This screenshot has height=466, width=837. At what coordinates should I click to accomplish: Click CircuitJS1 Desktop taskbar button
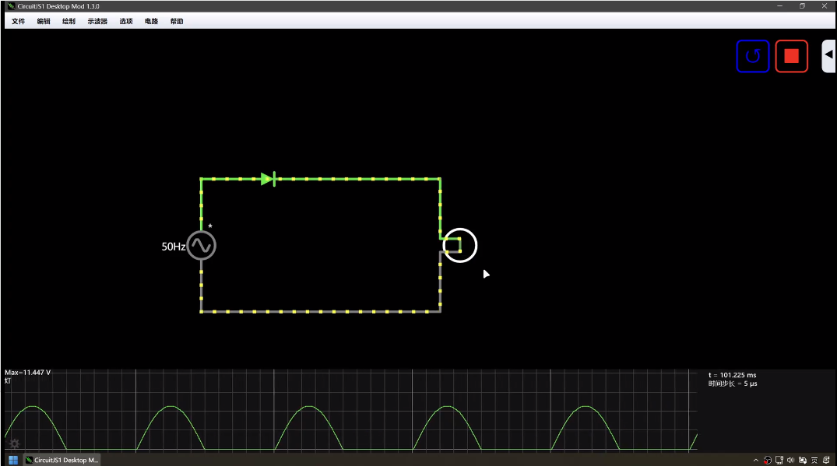tap(62, 460)
